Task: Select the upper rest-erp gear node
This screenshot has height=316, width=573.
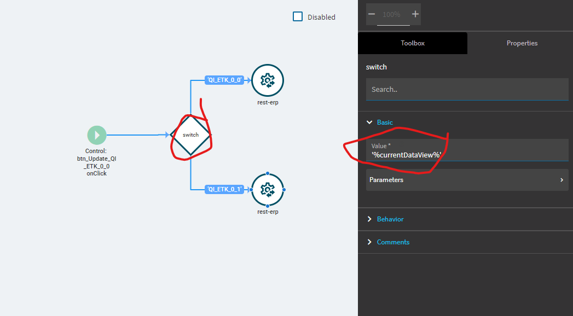Action: point(268,80)
